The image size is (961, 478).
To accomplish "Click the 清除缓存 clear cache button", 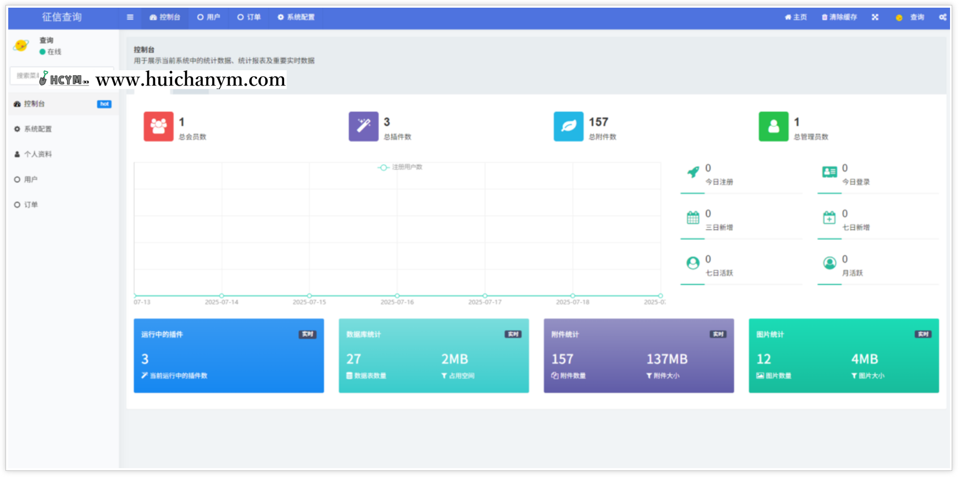I will coord(839,17).
